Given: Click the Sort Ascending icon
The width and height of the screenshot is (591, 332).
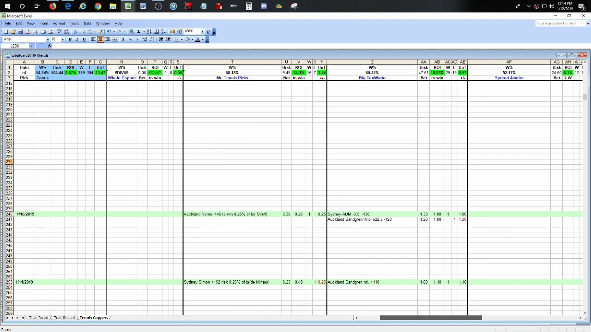Looking at the screenshot, I should click(x=149, y=31).
